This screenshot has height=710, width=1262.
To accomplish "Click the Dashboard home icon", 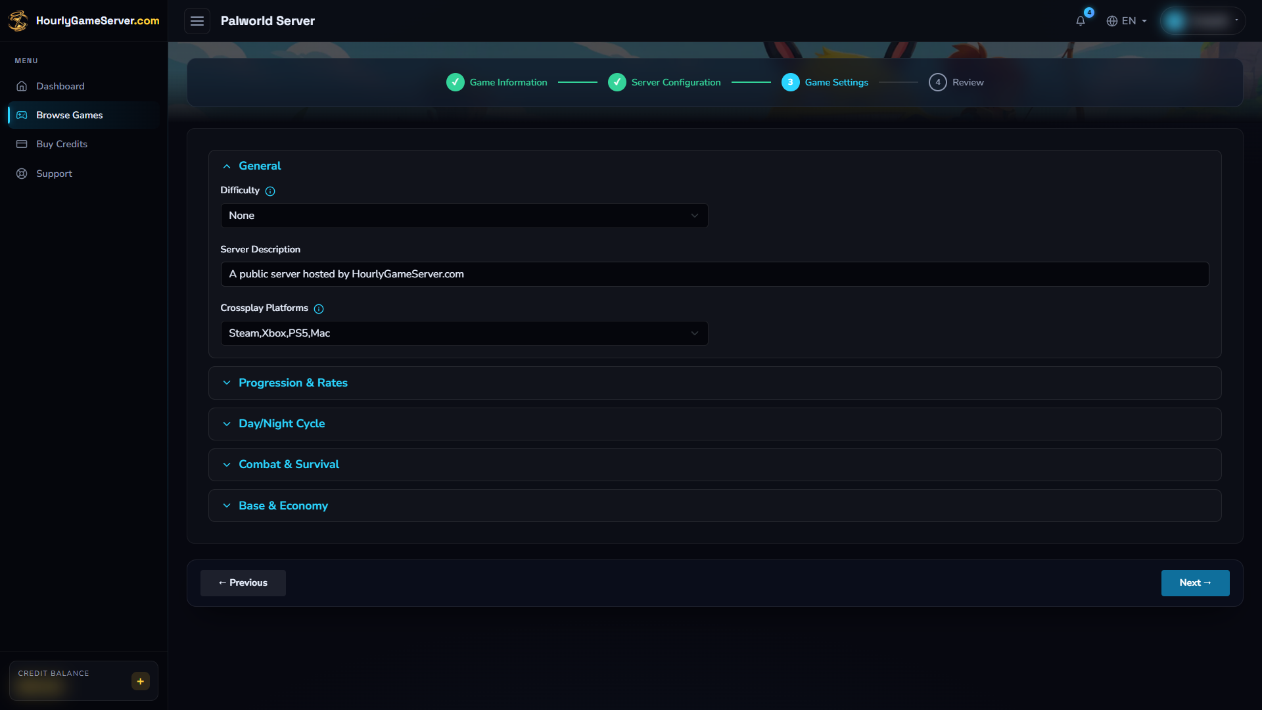I will tap(22, 86).
